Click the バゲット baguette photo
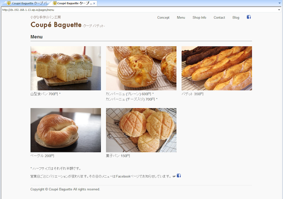The image size is (283, 199). [x=216, y=68]
